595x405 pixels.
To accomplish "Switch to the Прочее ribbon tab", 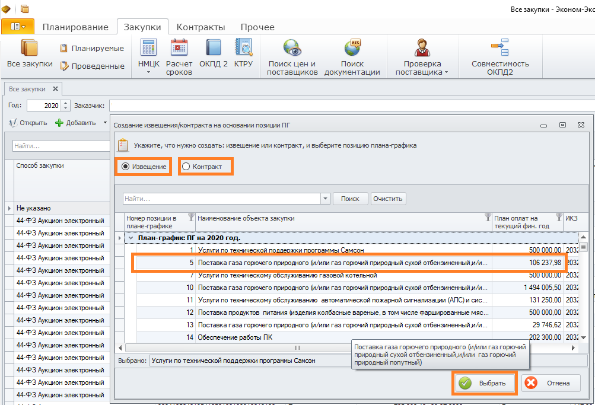I will [x=257, y=27].
